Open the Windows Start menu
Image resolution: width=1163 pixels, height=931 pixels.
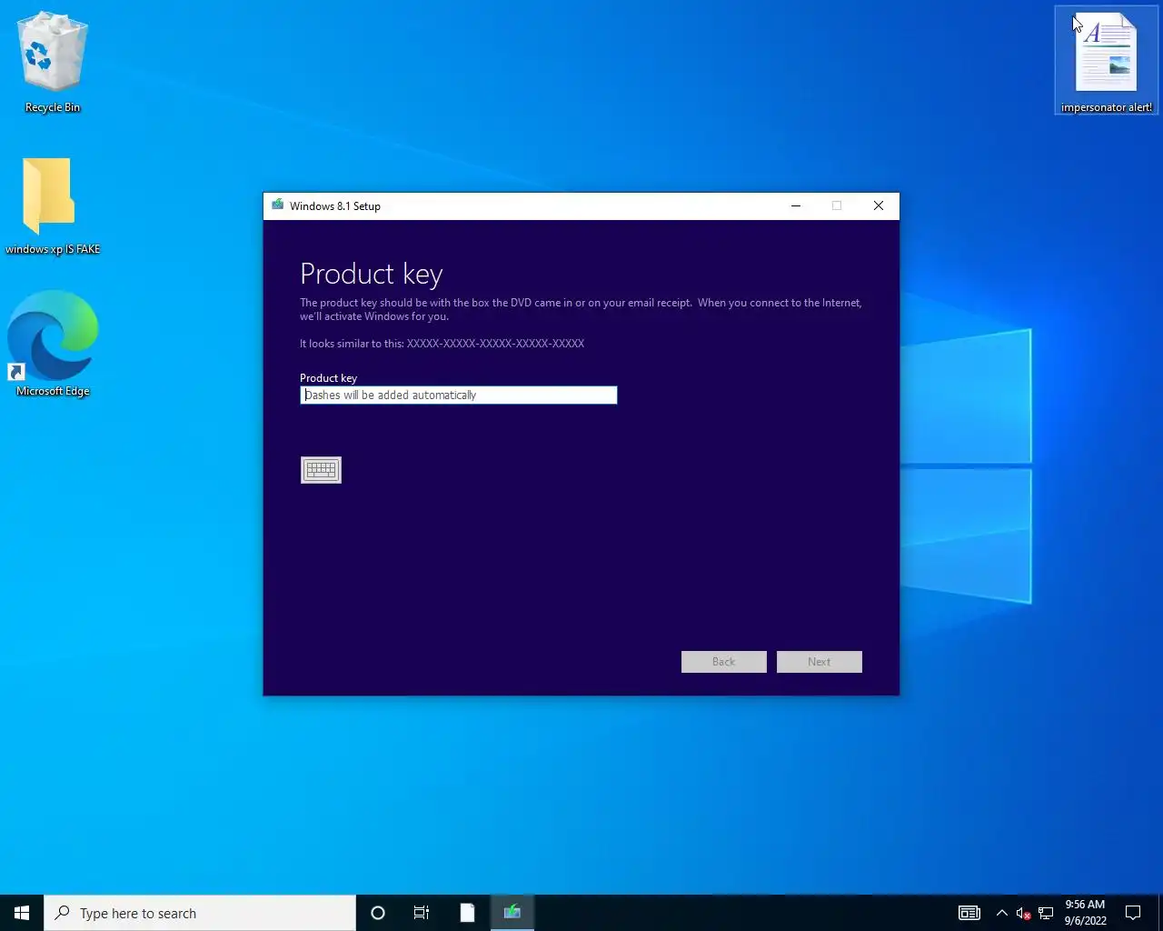pos(22,913)
